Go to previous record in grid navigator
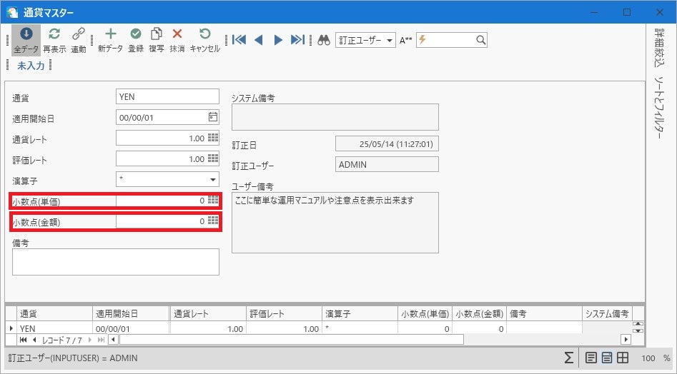 (34, 340)
